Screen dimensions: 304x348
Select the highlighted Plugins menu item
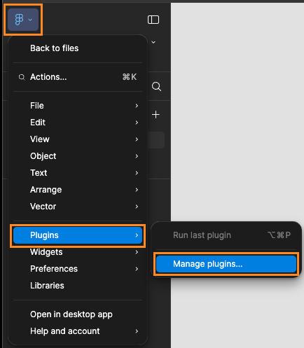[78, 235]
